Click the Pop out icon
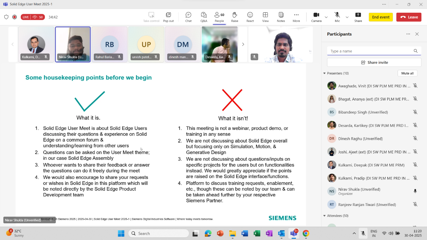This screenshot has height=240, width=427. pos(168,17)
